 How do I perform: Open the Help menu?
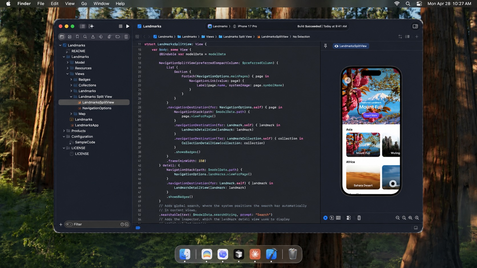point(120,3)
